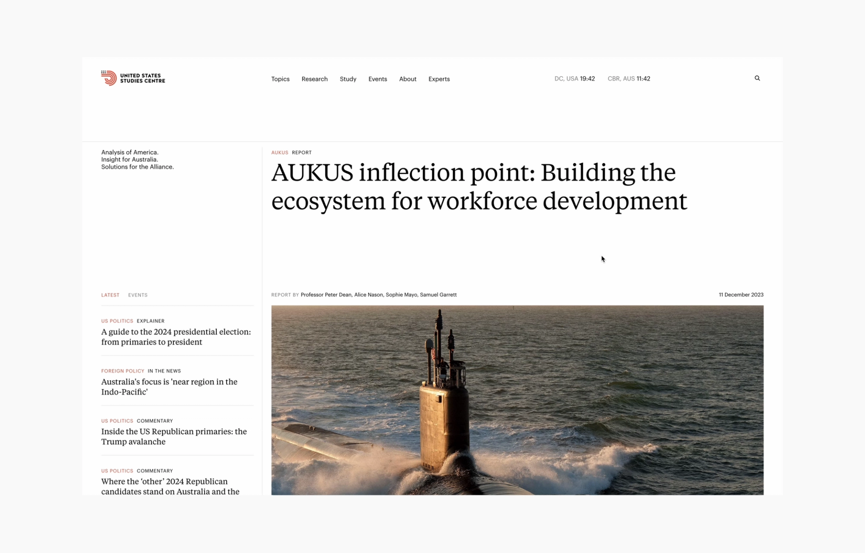The image size is (865, 553).
Task: Open the Topics menu
Action: click(x=280, y=79)
